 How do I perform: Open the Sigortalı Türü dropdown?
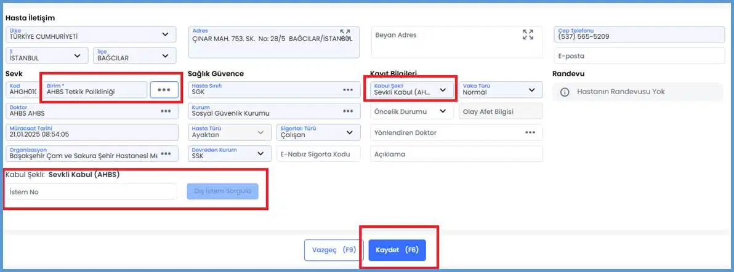318,132
